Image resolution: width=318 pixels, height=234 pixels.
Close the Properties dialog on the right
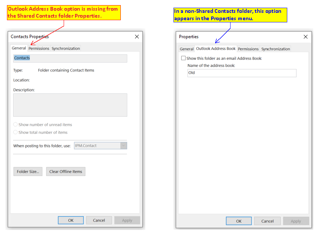pos(306,37)
